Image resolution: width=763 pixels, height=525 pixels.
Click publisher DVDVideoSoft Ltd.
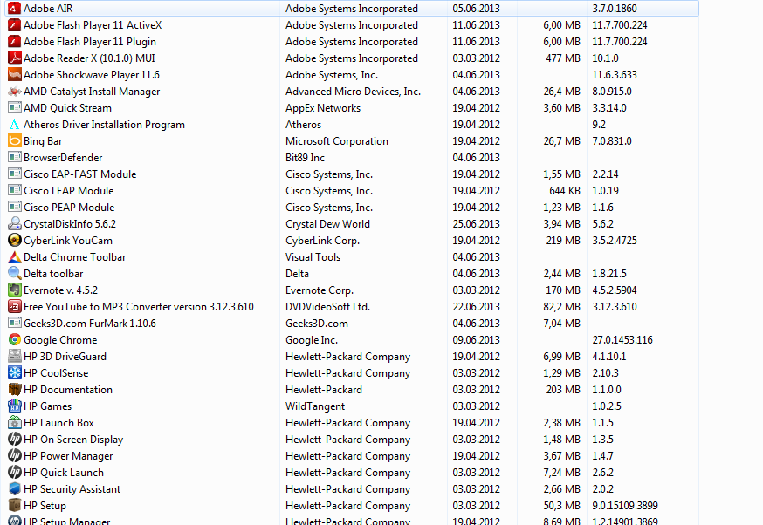(x=328, y=307)
